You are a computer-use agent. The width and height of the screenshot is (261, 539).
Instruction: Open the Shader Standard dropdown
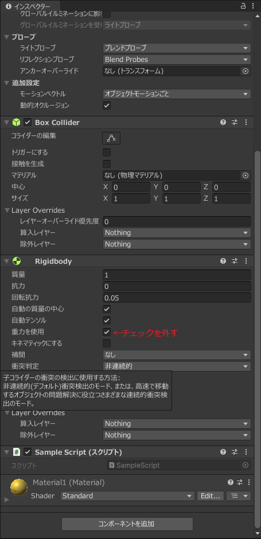click(x=128, y=496)
